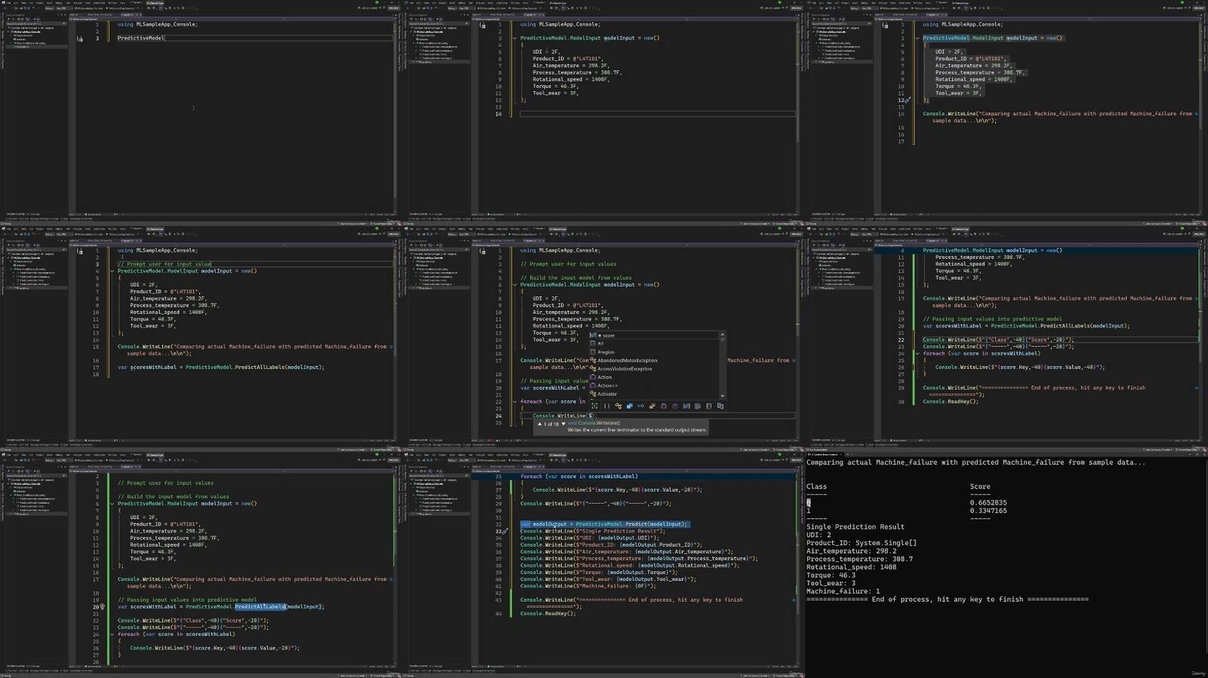Click the lightbulb icon beside line 20
Viewport: 1208px width, 678px height.
(103, 607)
